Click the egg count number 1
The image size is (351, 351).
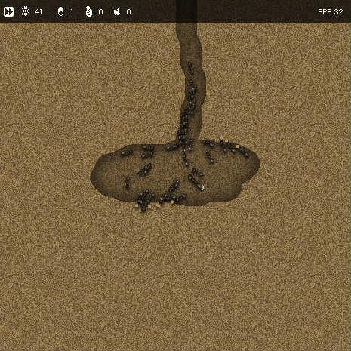(x=72, y=12)
